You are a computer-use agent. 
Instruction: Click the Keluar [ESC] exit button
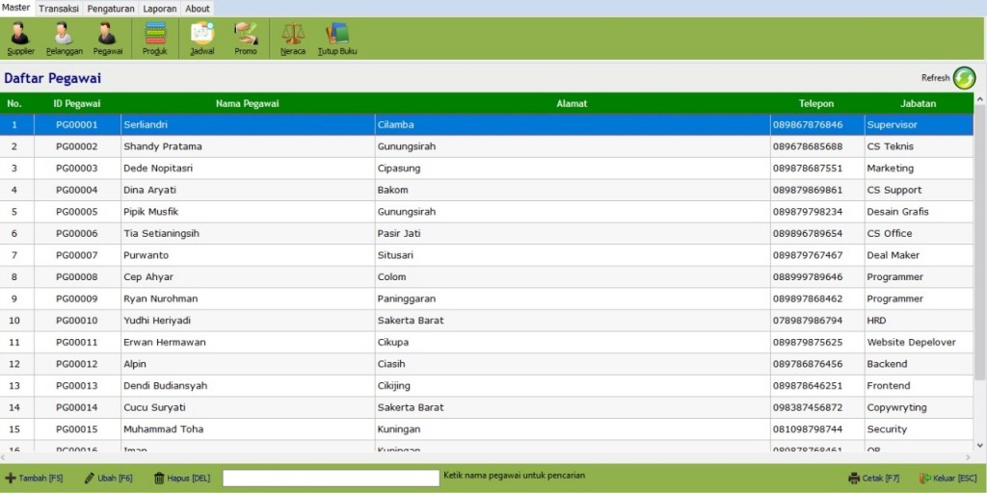[x=948, y=479]
